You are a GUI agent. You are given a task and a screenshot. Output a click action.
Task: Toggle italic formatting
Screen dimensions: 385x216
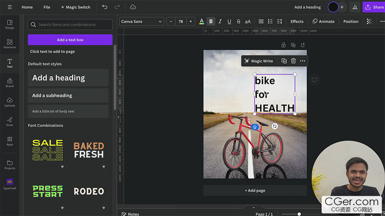point(220,21)
